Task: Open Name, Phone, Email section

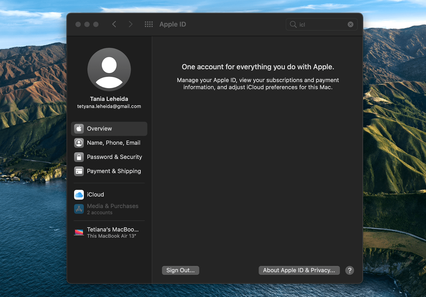Action: tap(109, 143)
